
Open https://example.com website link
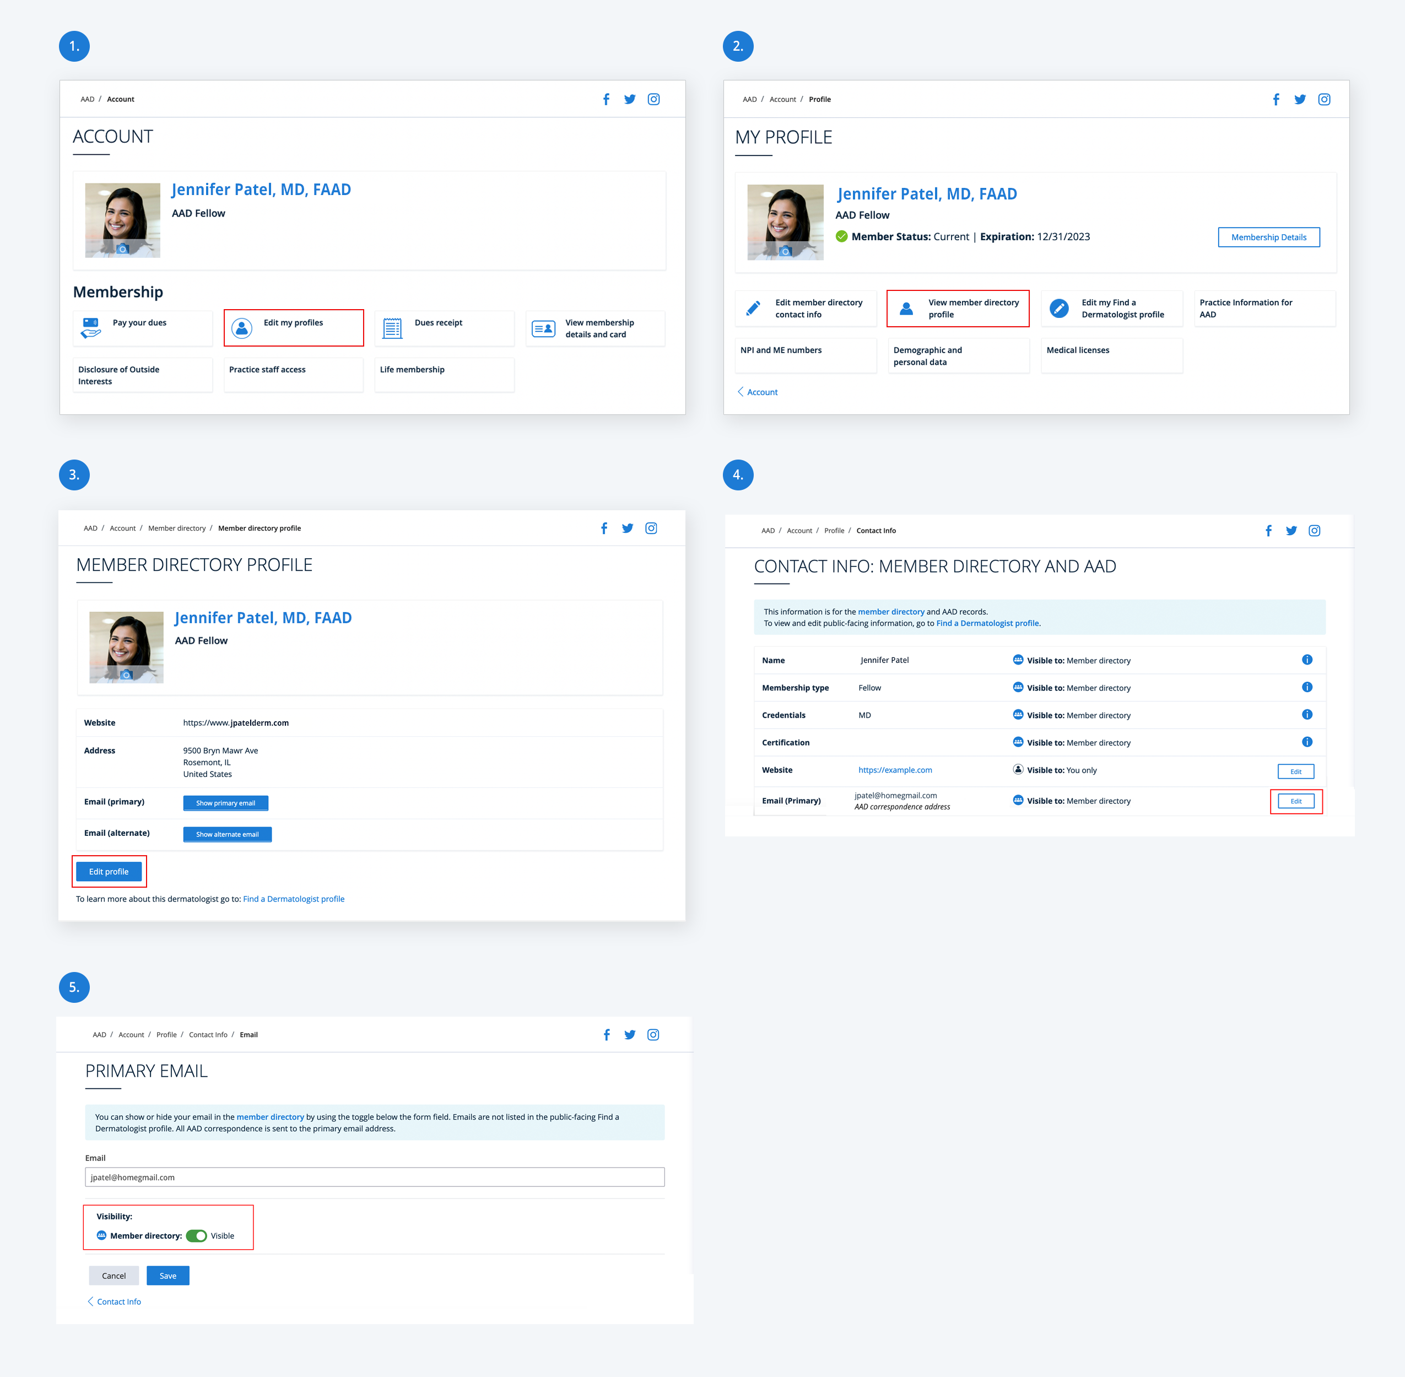pyautogui.click(x=895, y=770)
